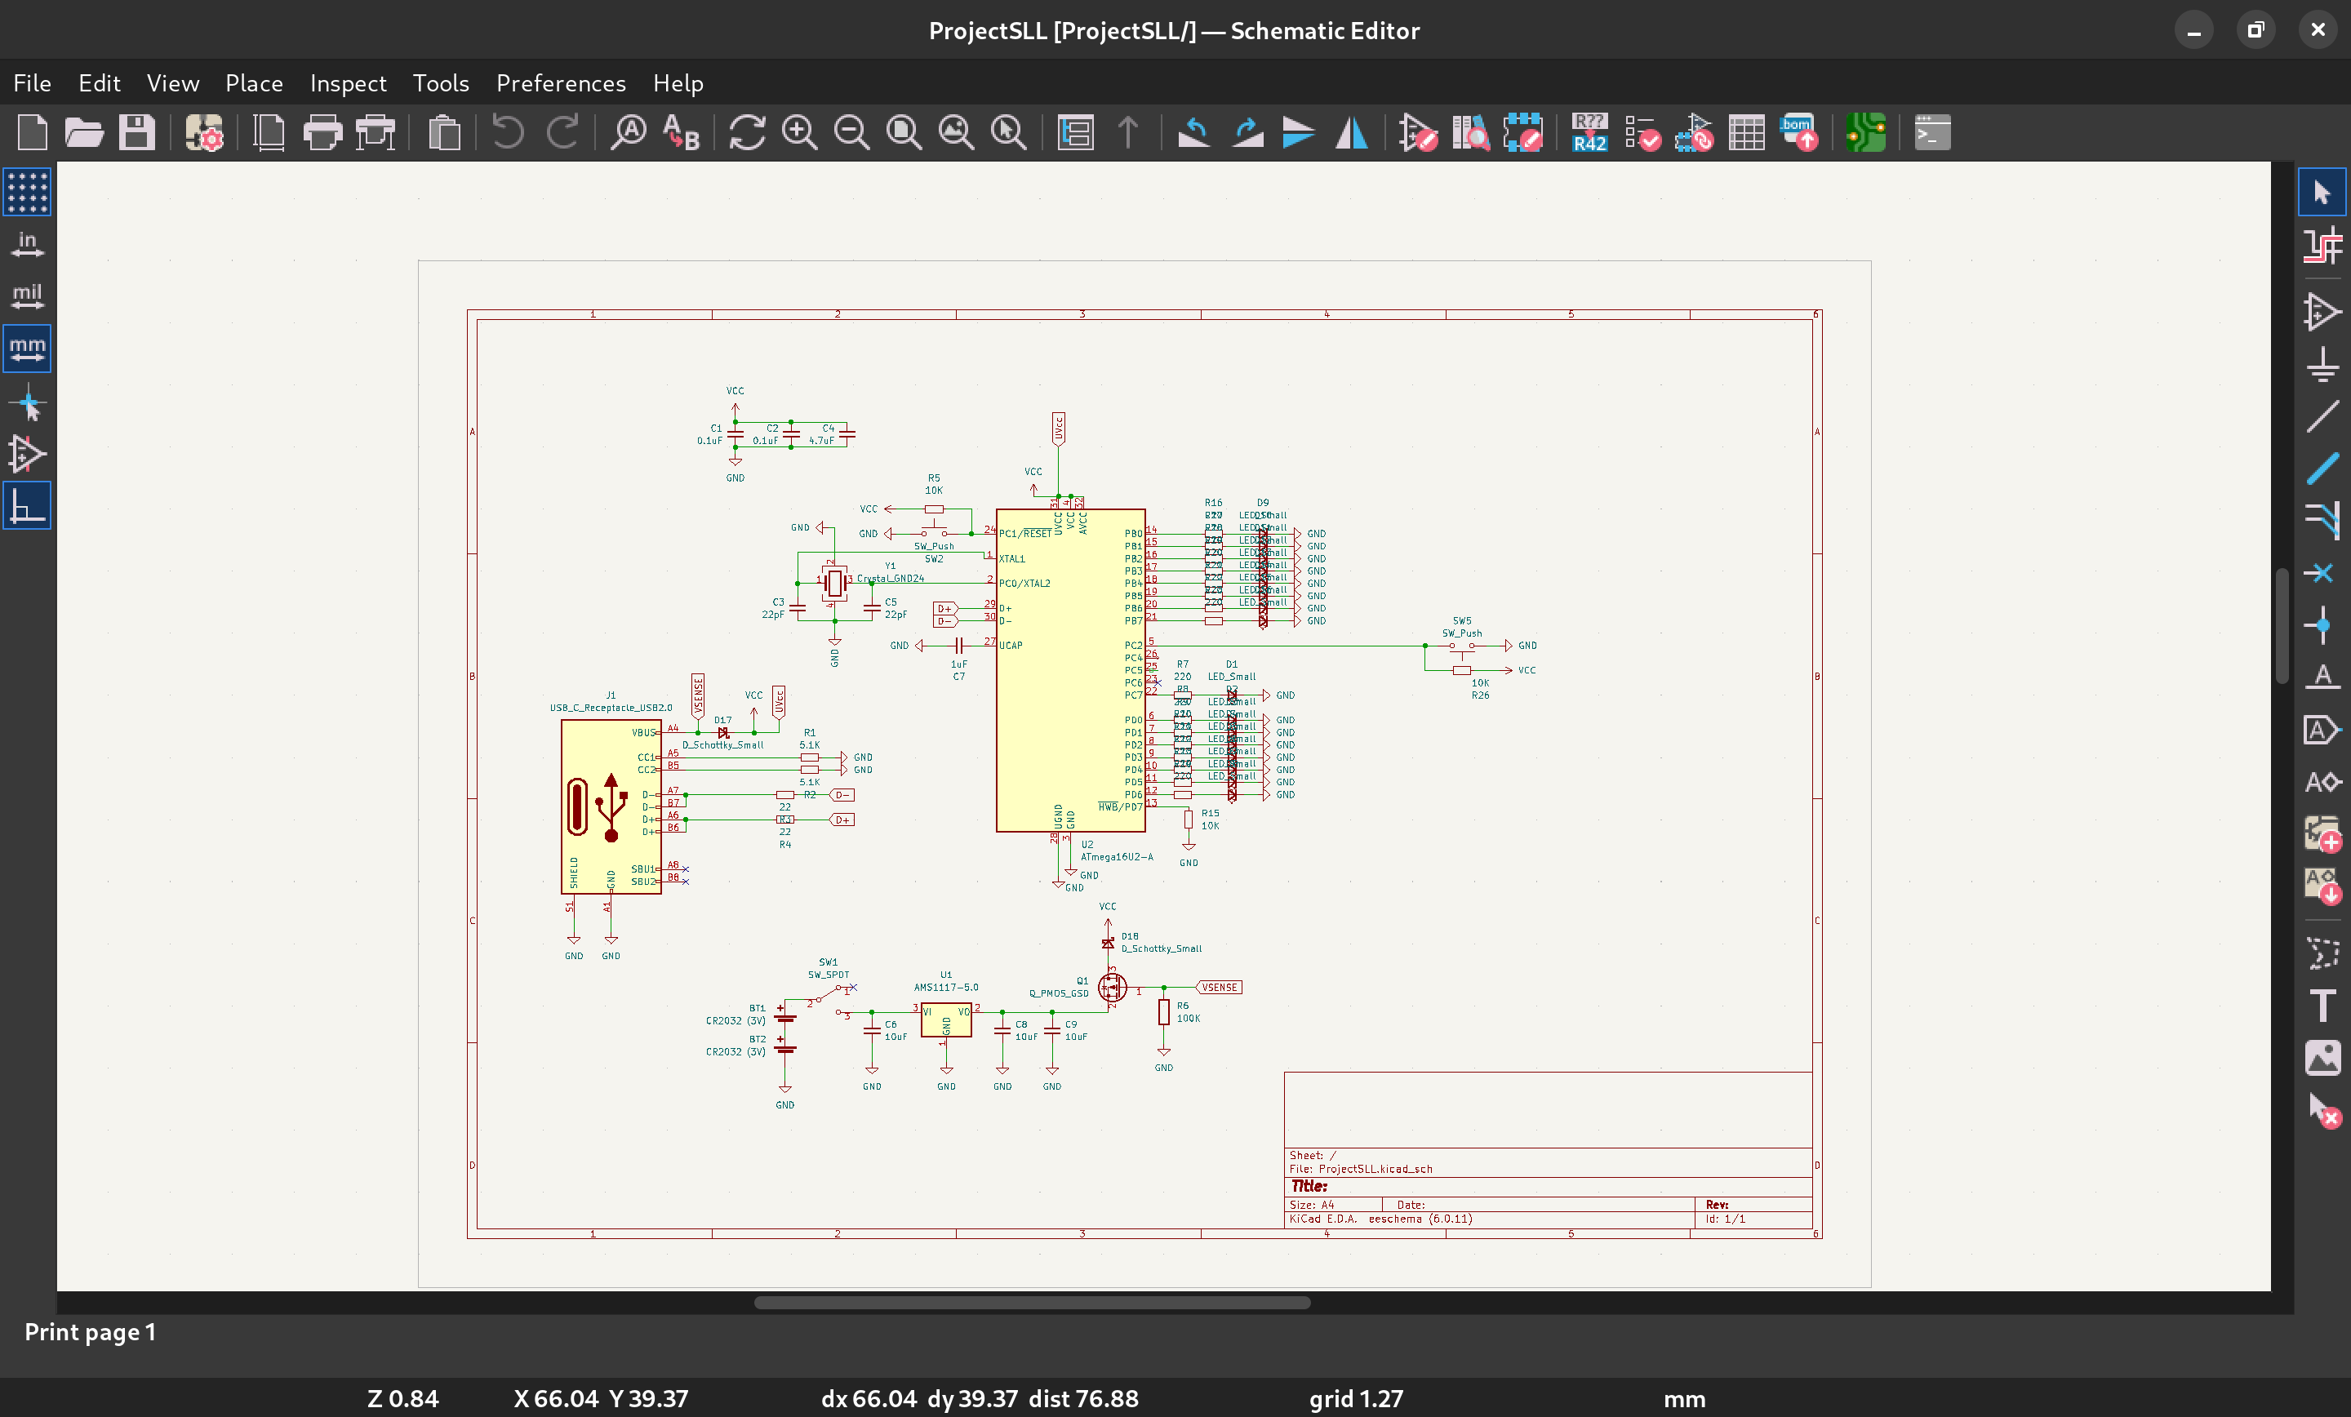
Task: Open the Preferences menu
Action: click(x=561, y=83)
